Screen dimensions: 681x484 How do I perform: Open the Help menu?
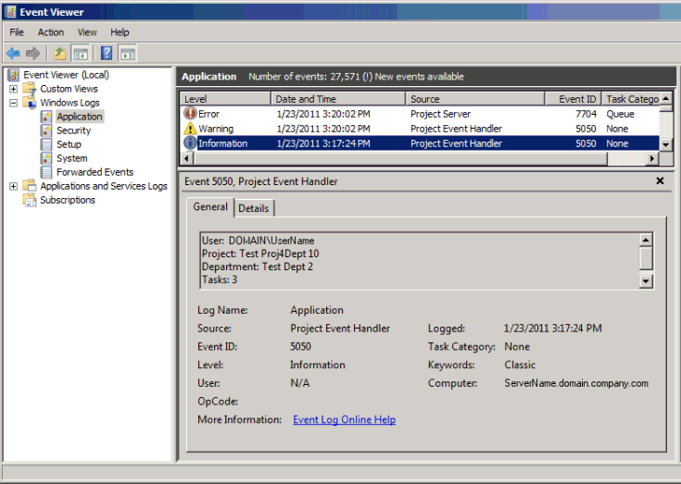pyautogui.click(x=120, y=32)
